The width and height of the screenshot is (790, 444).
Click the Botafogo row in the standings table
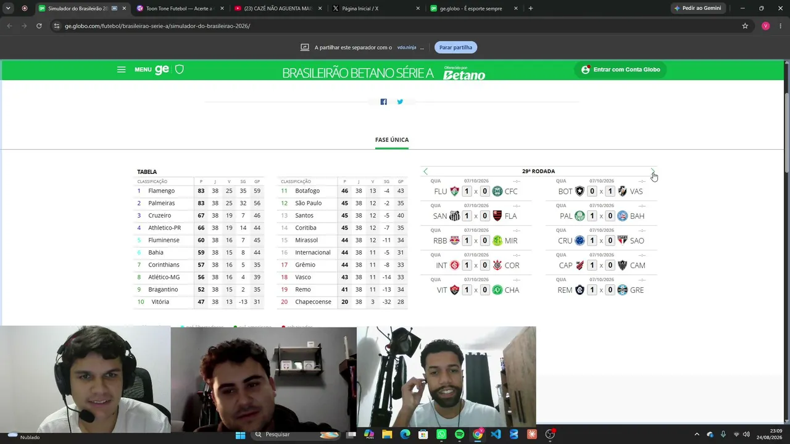point(343,191)
